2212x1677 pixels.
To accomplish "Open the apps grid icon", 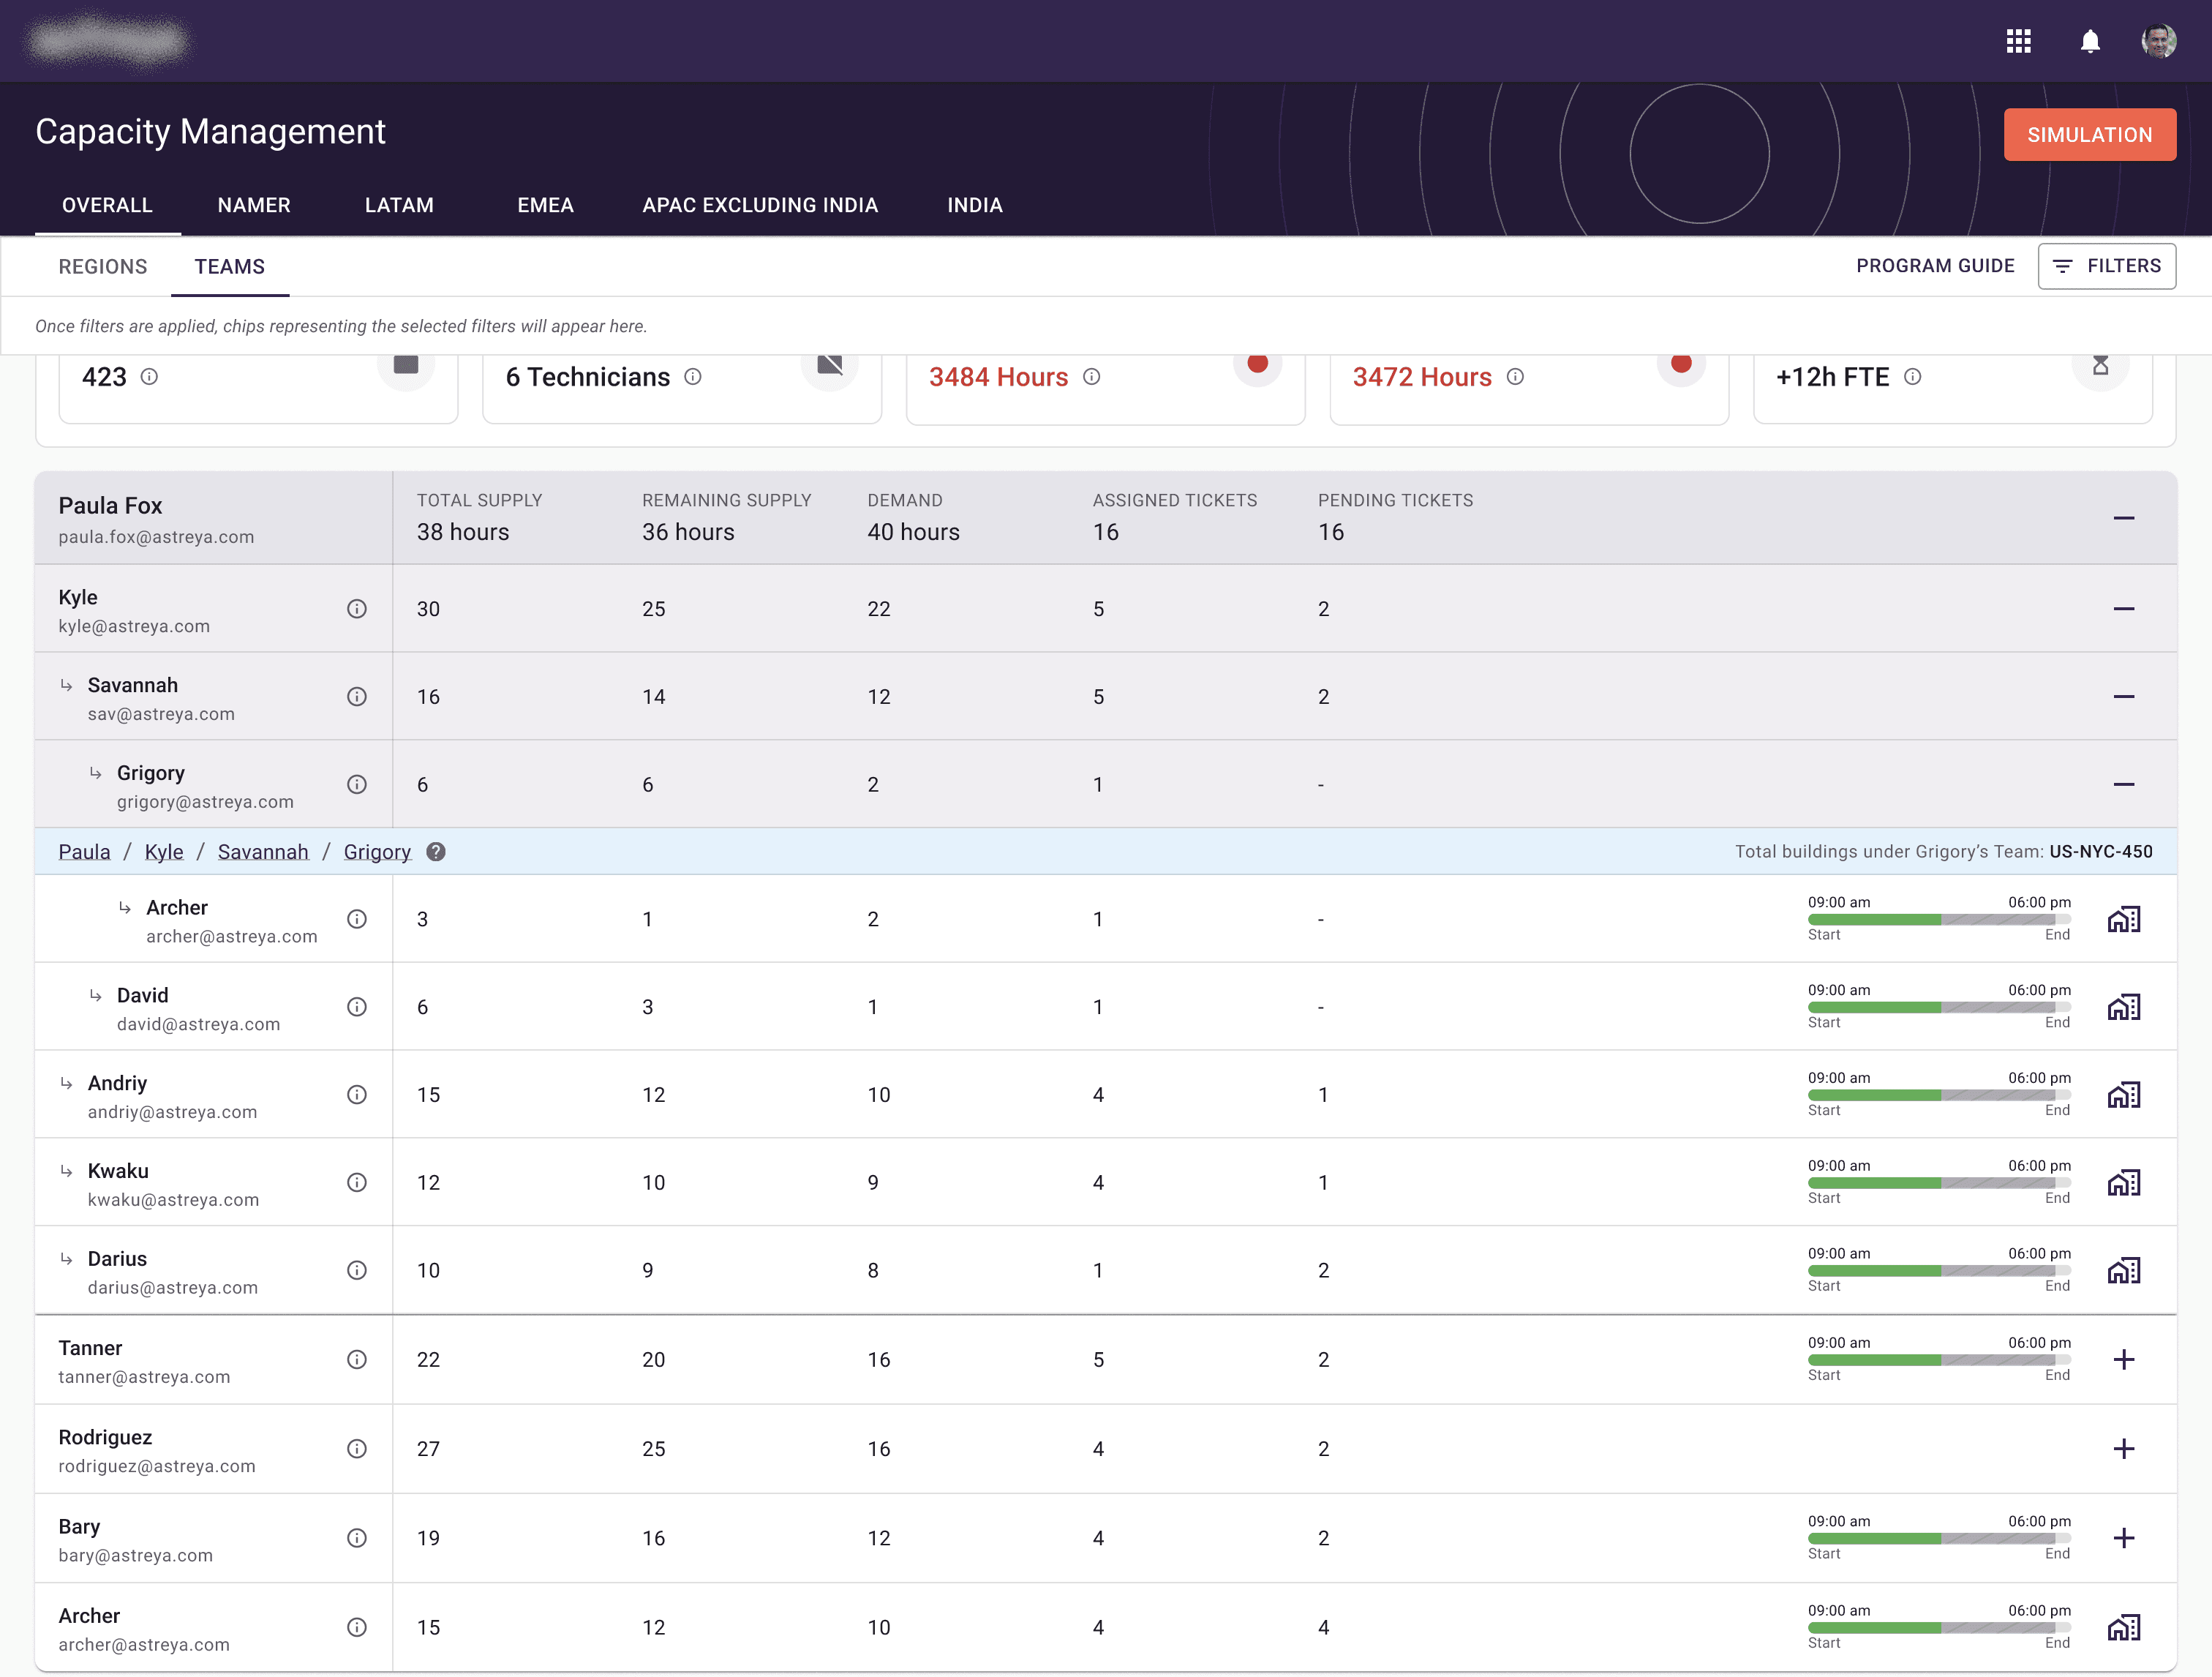I will point(2018,41).
